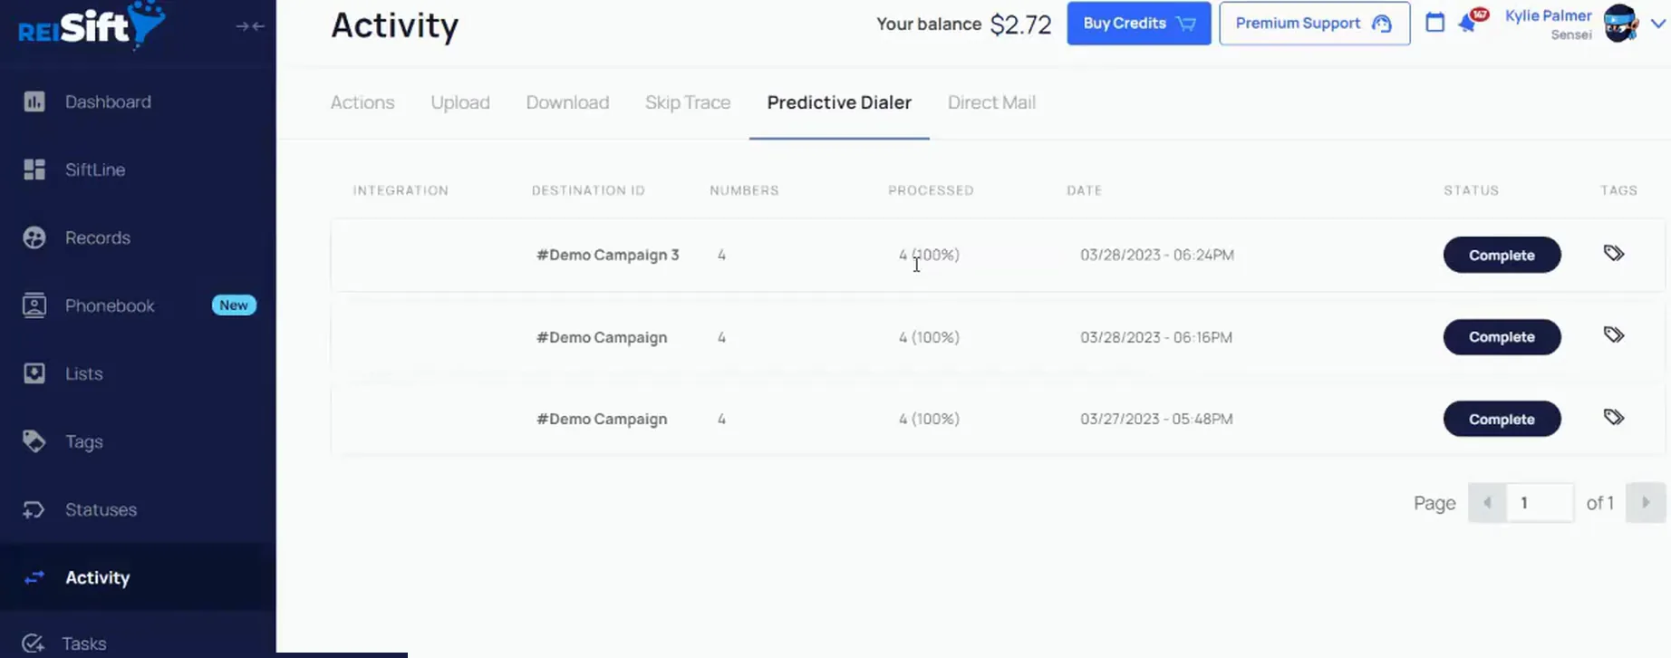This screenshot has height=658, width=1671.
Task: Switch to the Actions tab
Action: (x=362, y=102)
